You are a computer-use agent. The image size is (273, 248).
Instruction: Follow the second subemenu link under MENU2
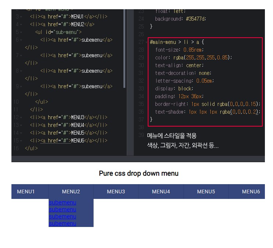click(63, 210)
